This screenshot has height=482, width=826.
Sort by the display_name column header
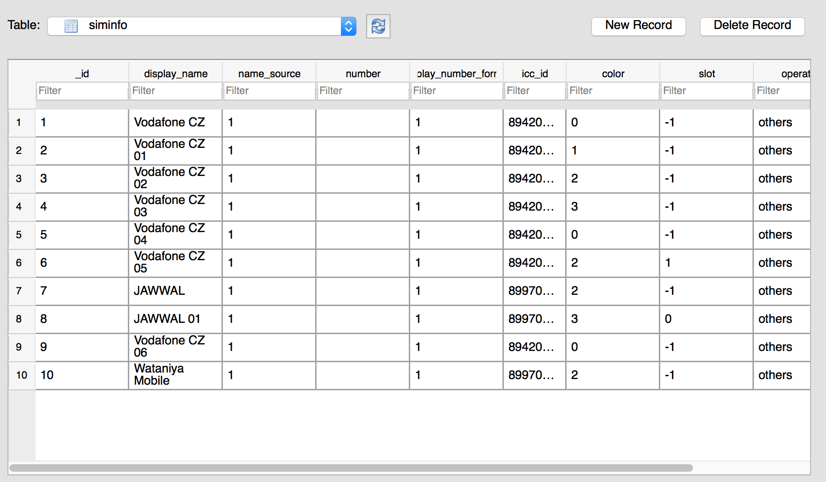click(176, 73)
